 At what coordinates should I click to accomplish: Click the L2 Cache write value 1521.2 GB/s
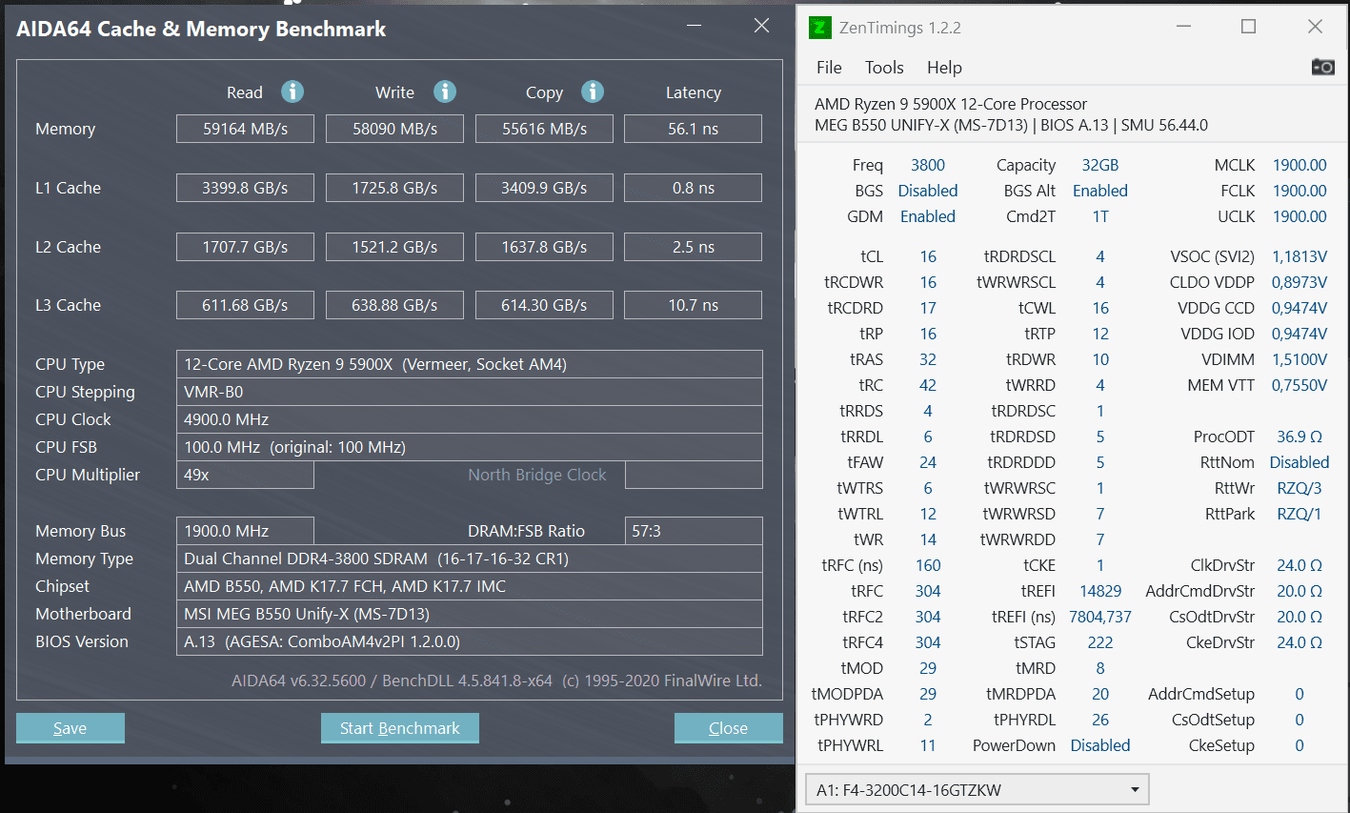[394, 247]
